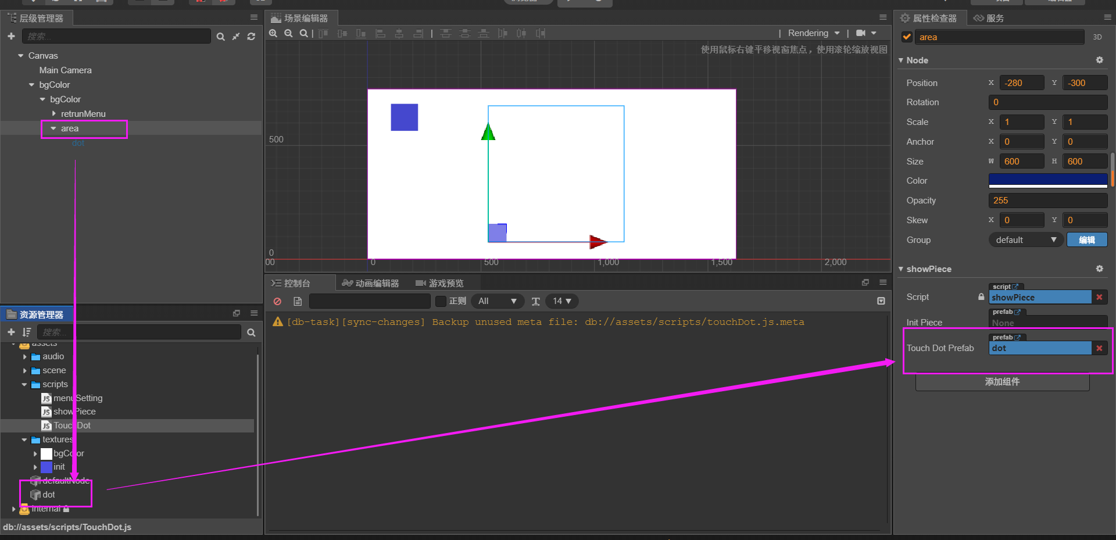Collapse the textures folder
Viewport: 1116px width, 540px height.
click(x=24, y=439)
